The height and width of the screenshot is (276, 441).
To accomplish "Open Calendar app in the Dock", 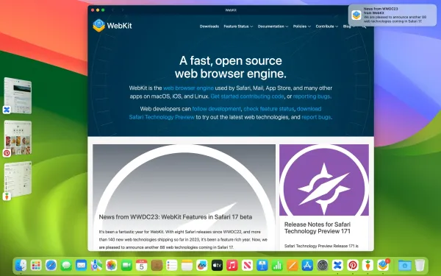I will click(141, 265).
